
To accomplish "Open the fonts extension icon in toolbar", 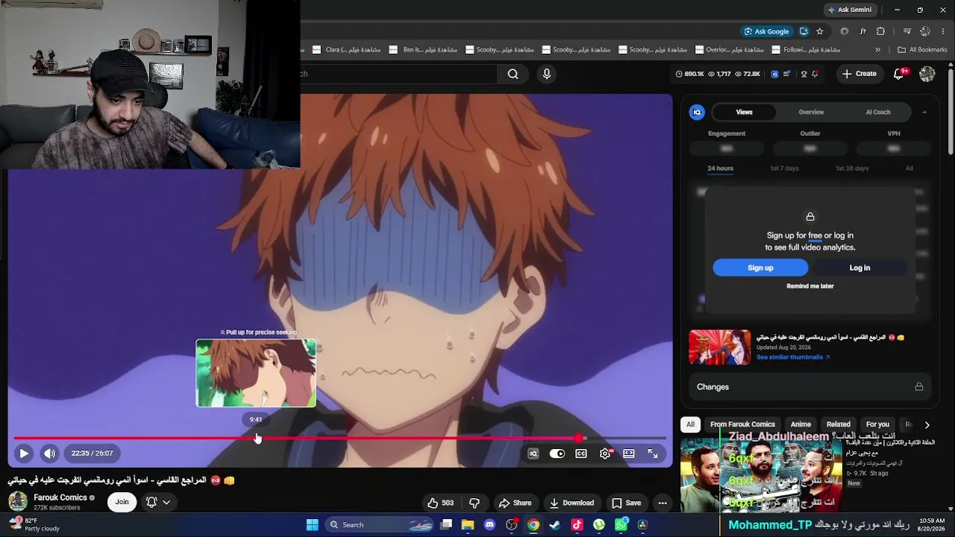I will tap(862, 31).
